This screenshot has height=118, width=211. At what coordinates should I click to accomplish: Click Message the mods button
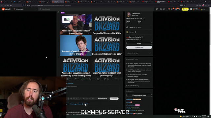[x=139, y=95]
